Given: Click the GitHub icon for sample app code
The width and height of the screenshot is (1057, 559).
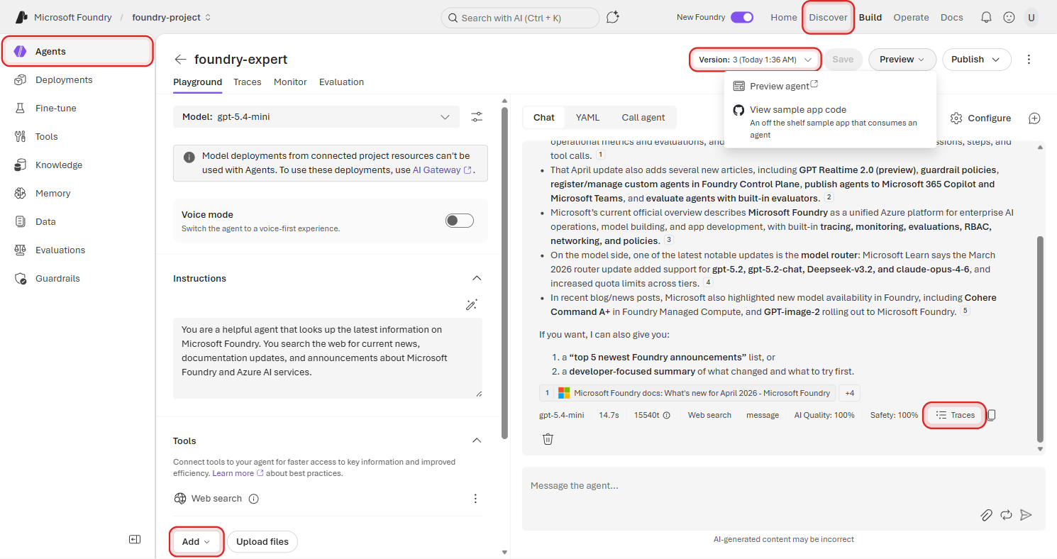Looking at the screenshot, I should [x=738, y=110].
